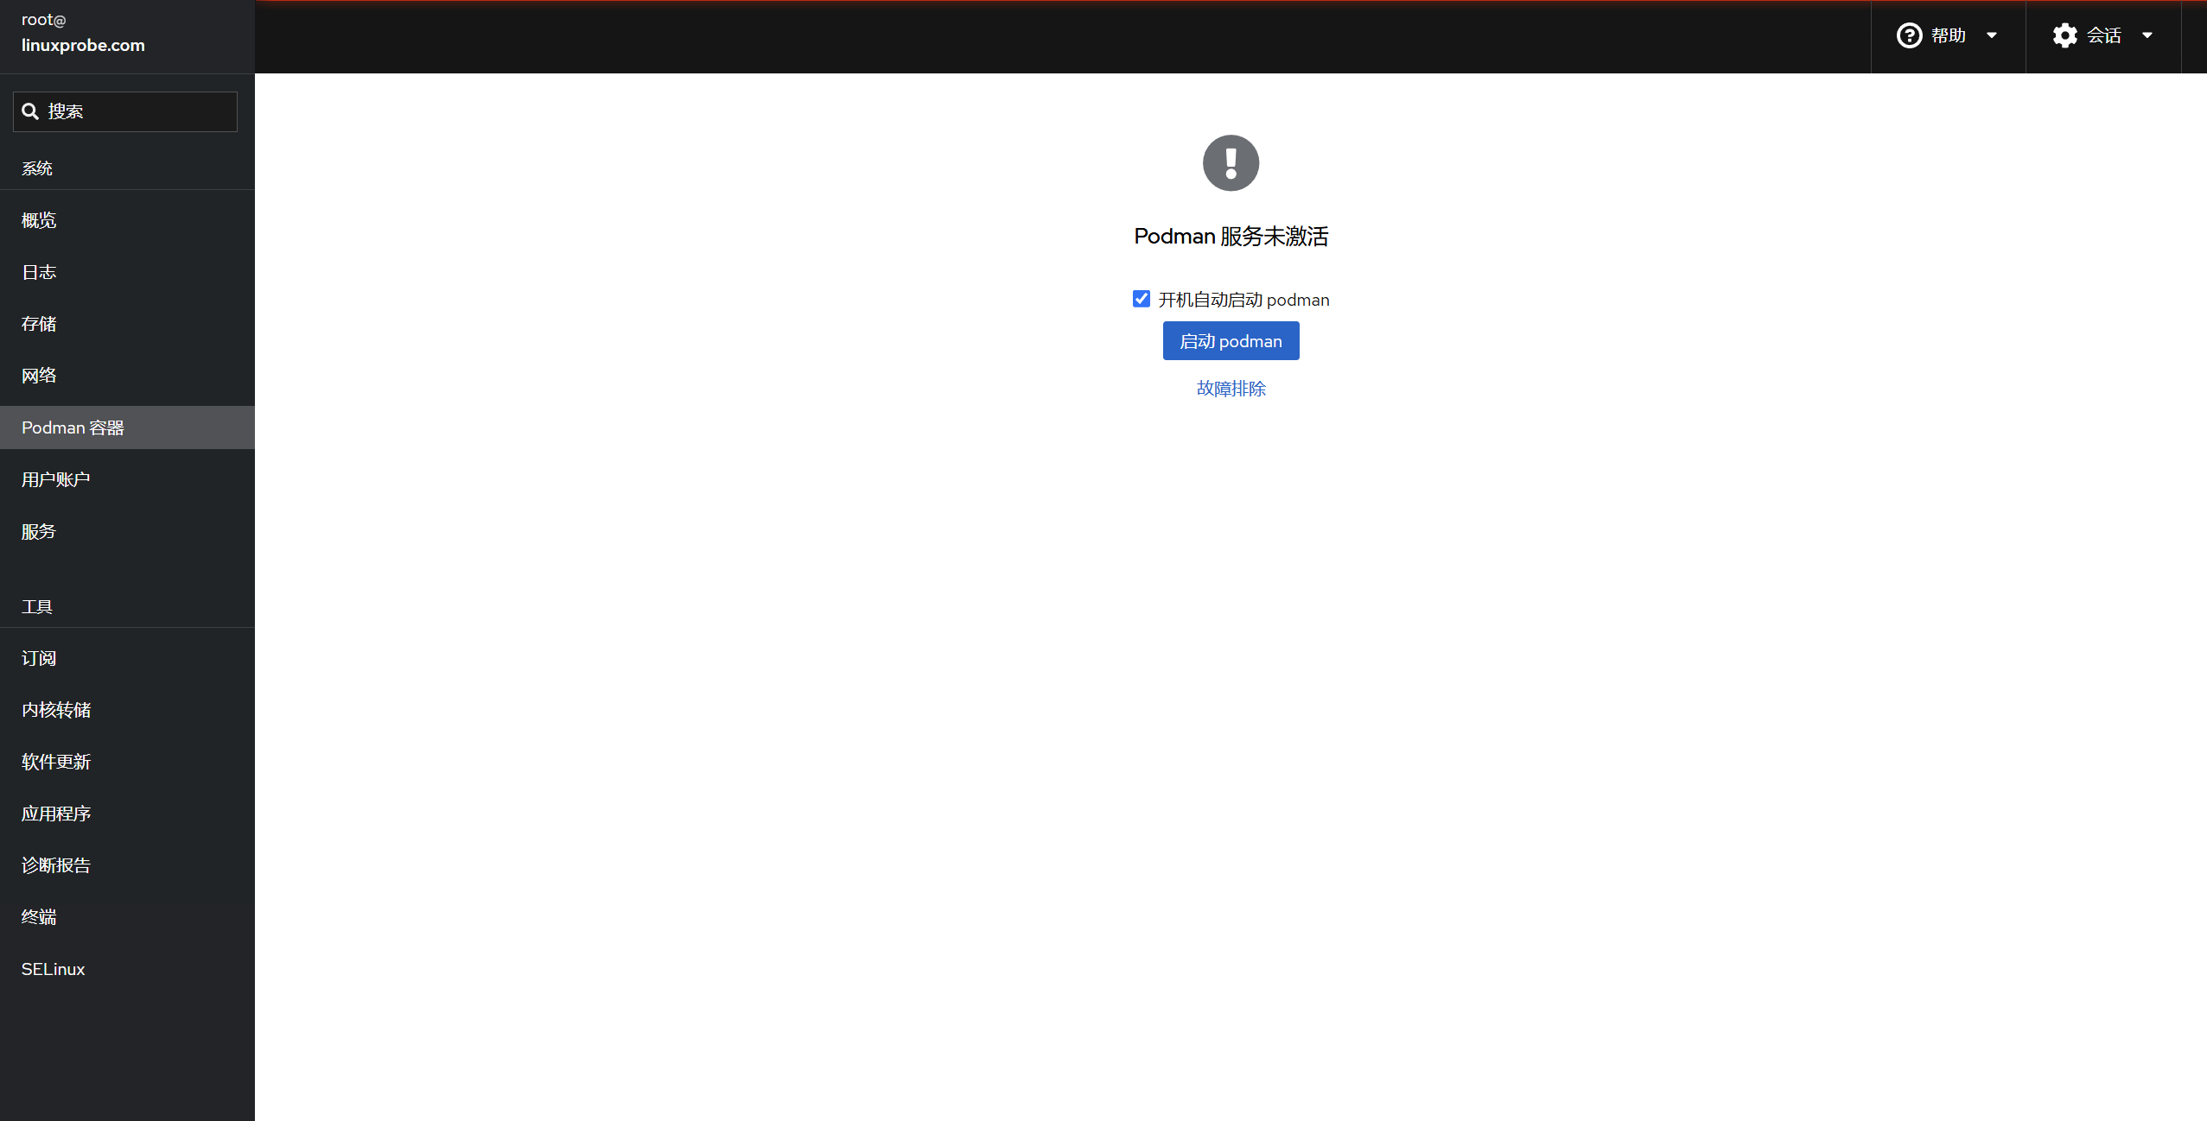This screenshot has width=2207, height=1121.
Task: Select the 用户账户 sidebar item
Action: 56,479
